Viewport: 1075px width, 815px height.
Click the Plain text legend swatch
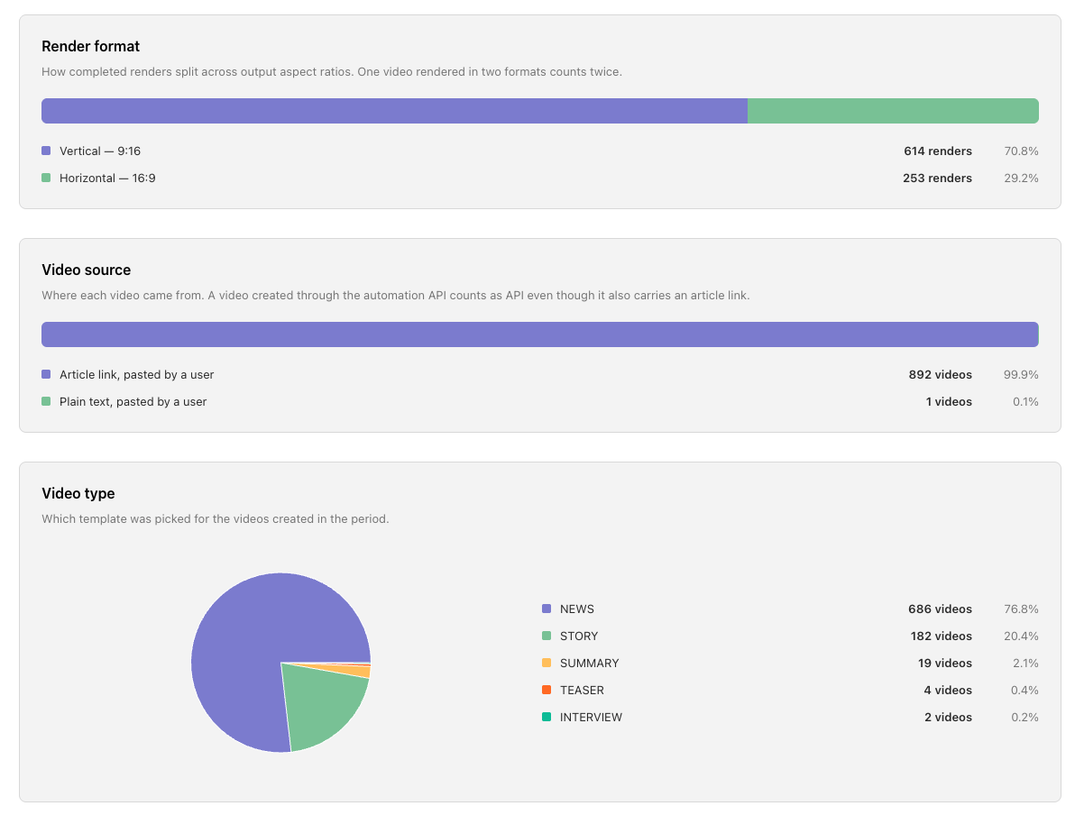[x=46, y=401]
